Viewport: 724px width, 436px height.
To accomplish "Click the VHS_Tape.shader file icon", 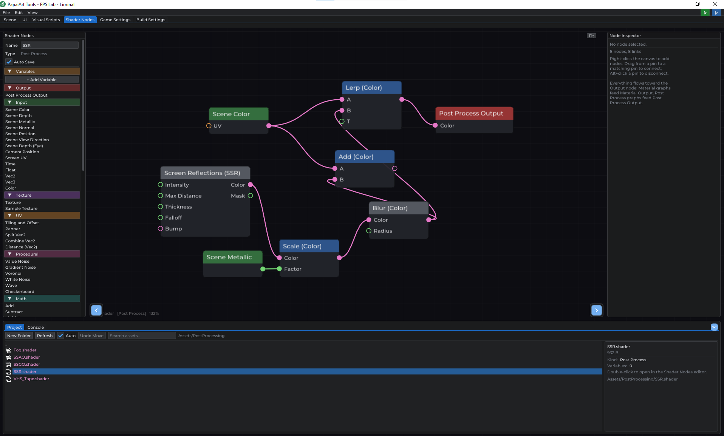I will coord(8,379).
